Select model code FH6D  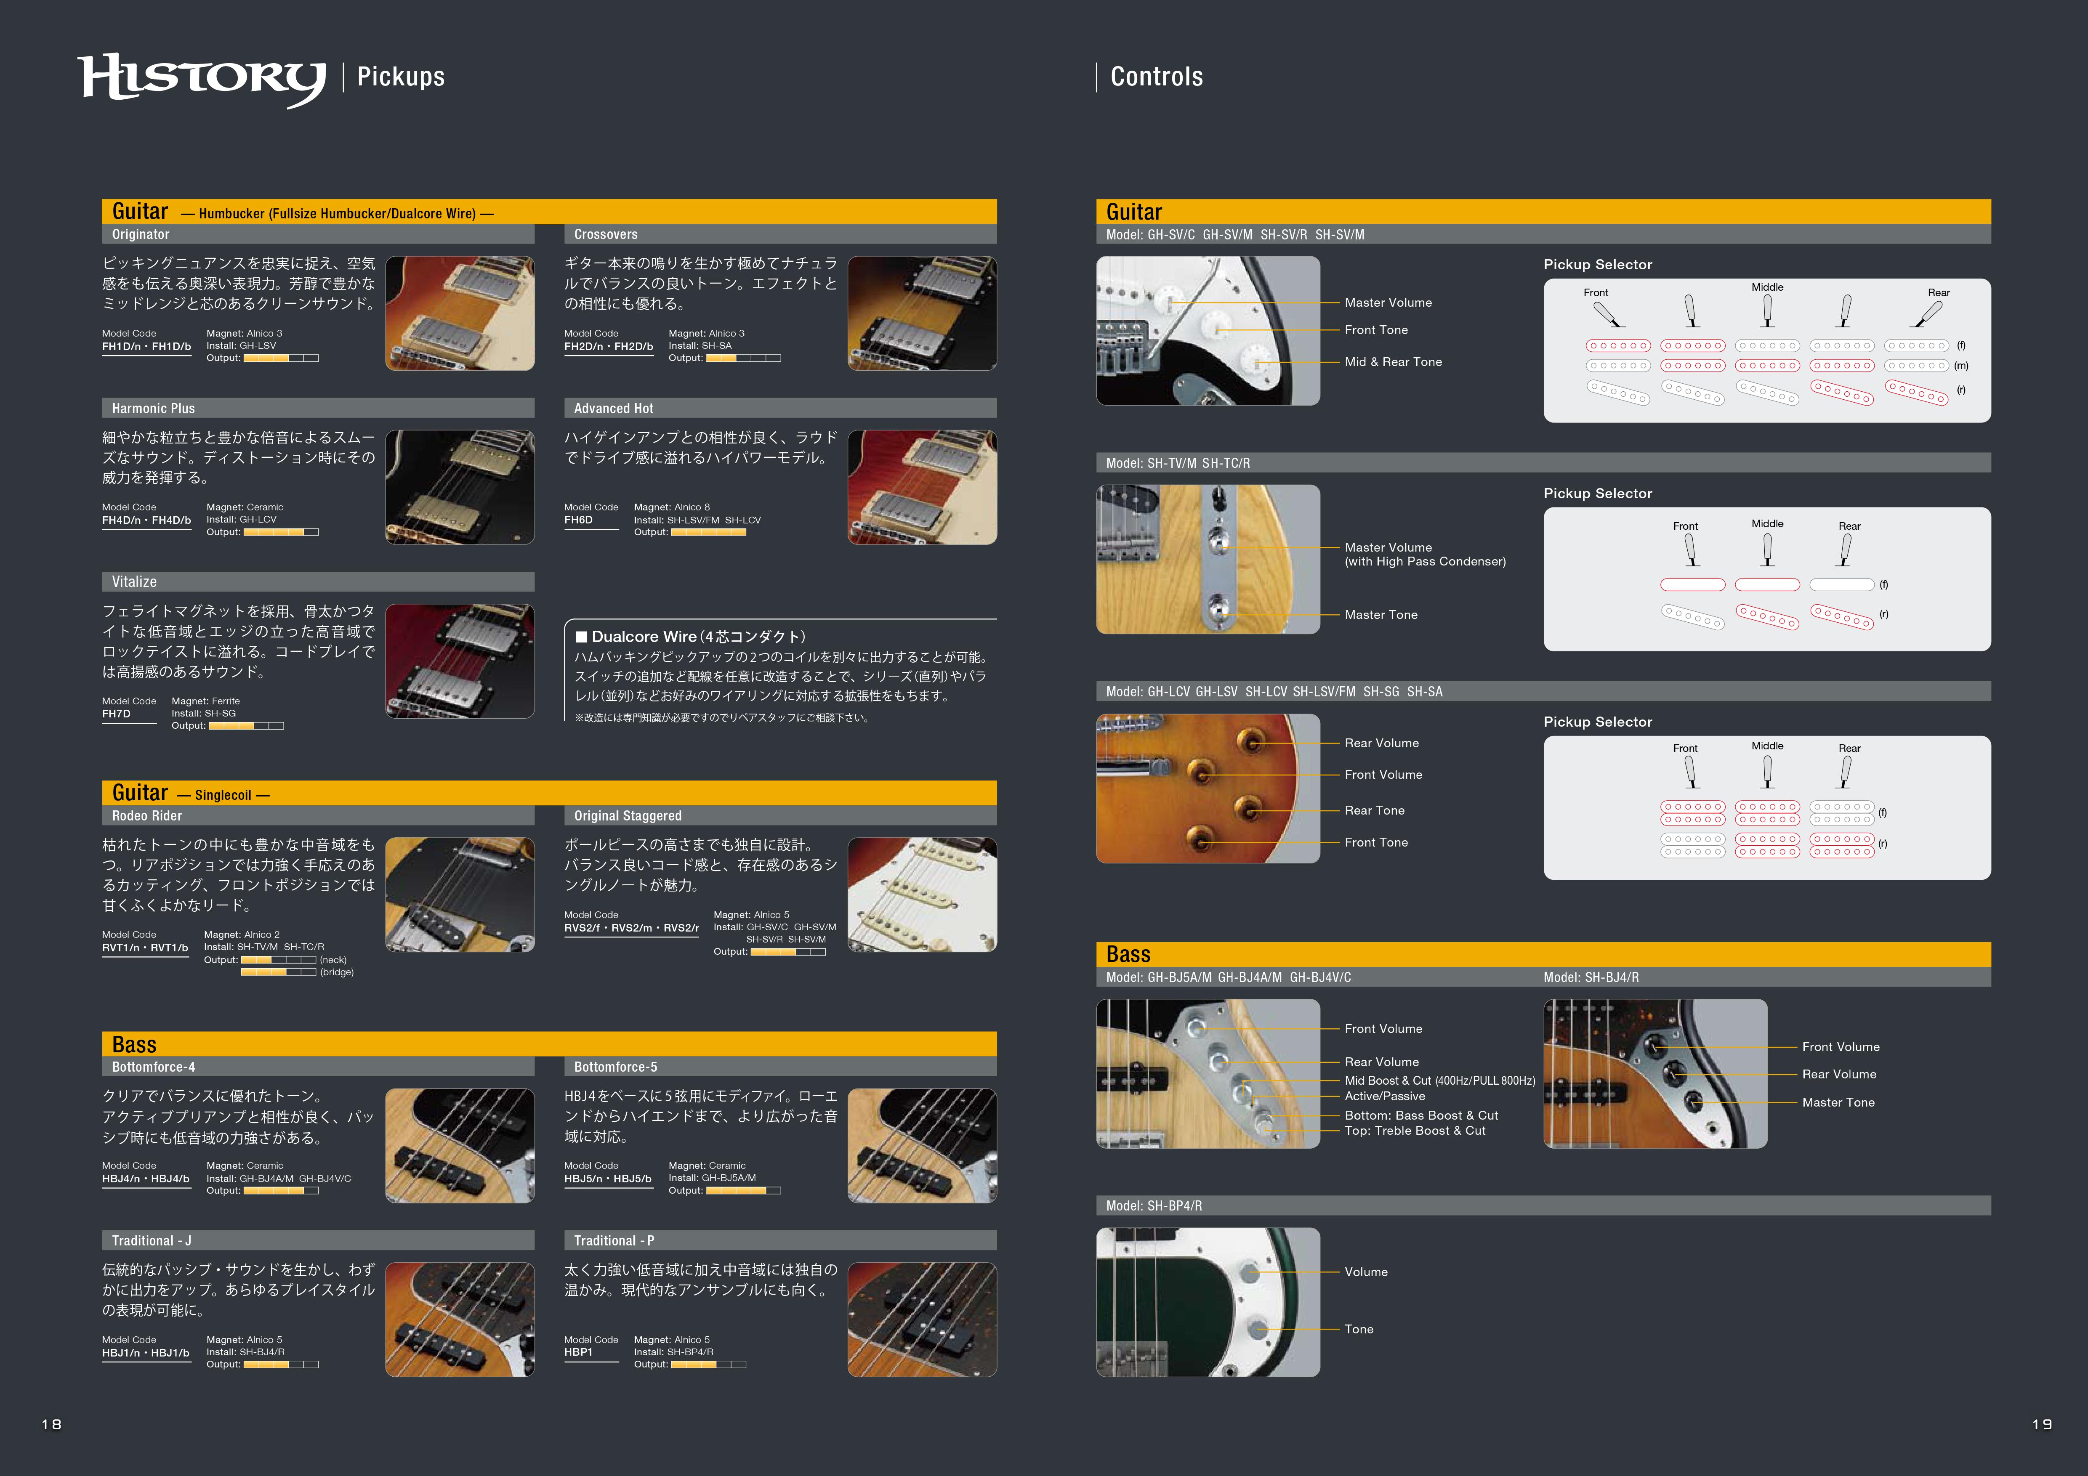pyautogui.click(x=578, y=521)
